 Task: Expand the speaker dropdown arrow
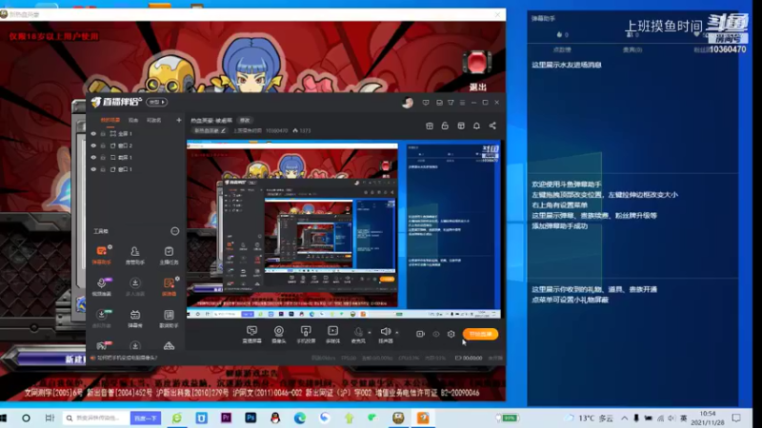pos(396,332)
